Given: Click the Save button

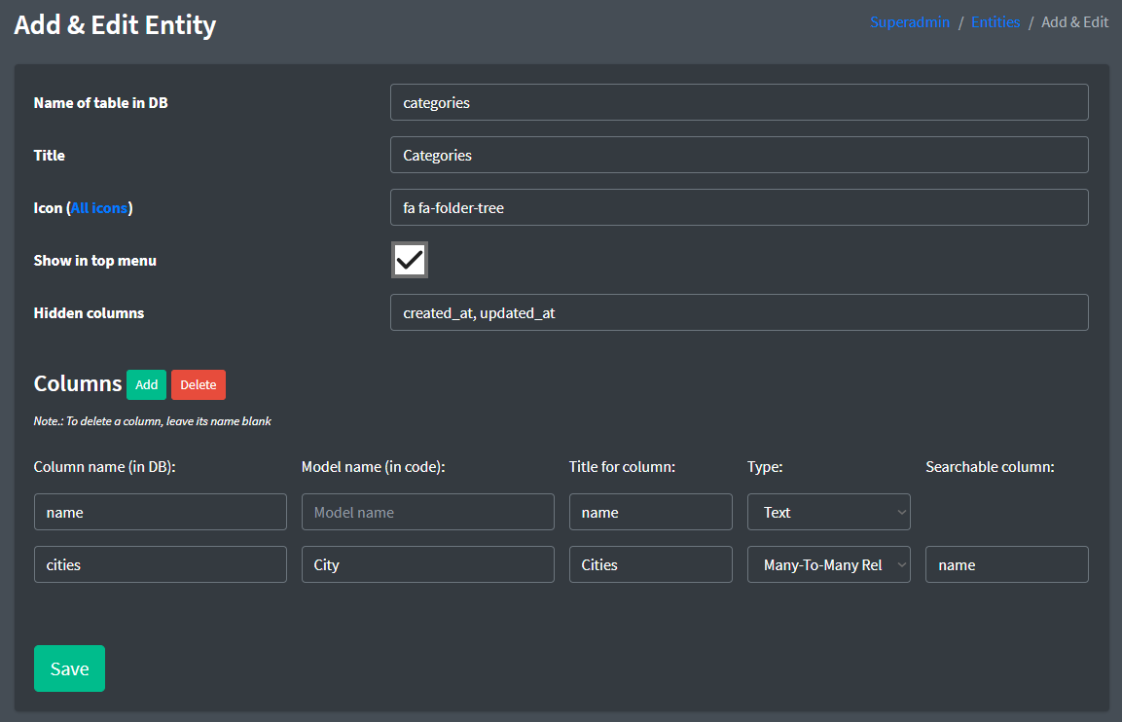Looking at the screenshot, I should (x=69, y=668).
